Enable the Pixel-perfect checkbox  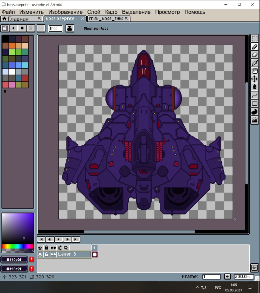coord(79,29)
